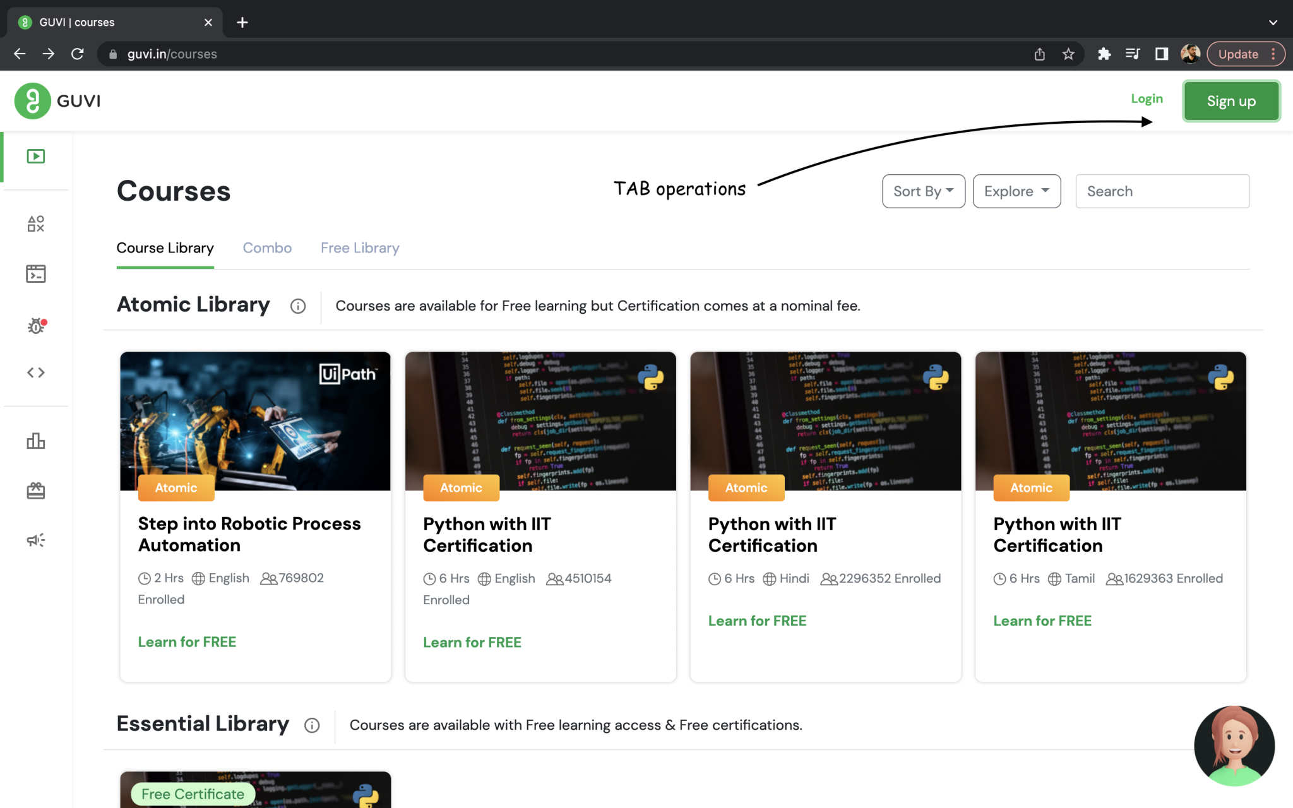Click the info icon beside Atomic Library

click(297, 306)
